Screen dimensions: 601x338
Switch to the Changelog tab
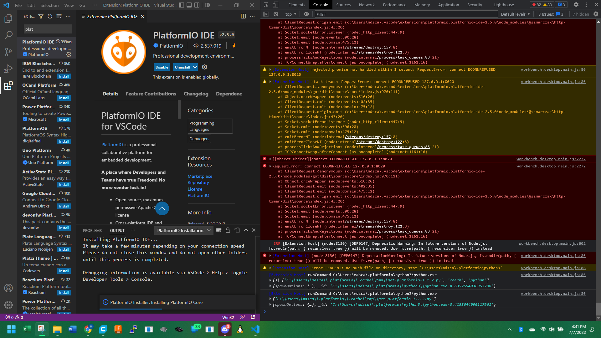click(x=196, y=94)
